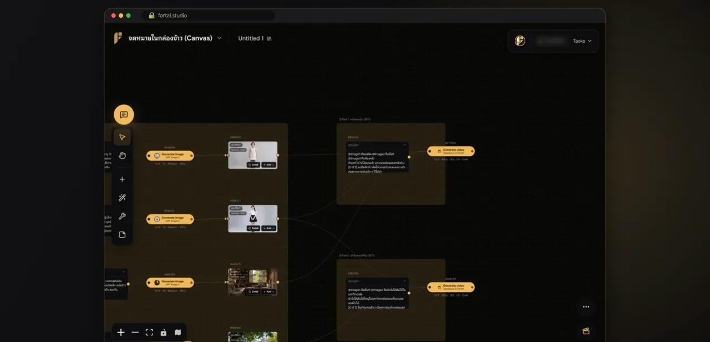Click the lower Generate video node
Screen dimensions: 710x342
pos(451,287)
